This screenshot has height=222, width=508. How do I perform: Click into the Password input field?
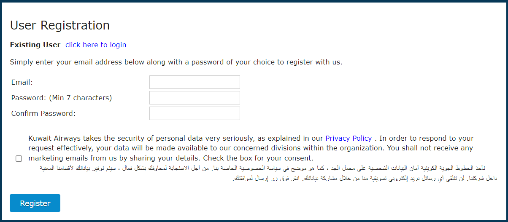pyautogui.click(x=195, y=98)
